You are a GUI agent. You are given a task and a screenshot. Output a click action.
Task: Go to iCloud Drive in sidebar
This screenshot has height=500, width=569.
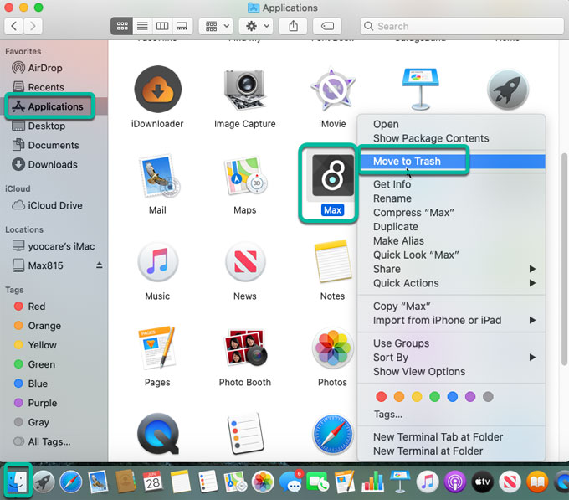[x=55, y=205]
